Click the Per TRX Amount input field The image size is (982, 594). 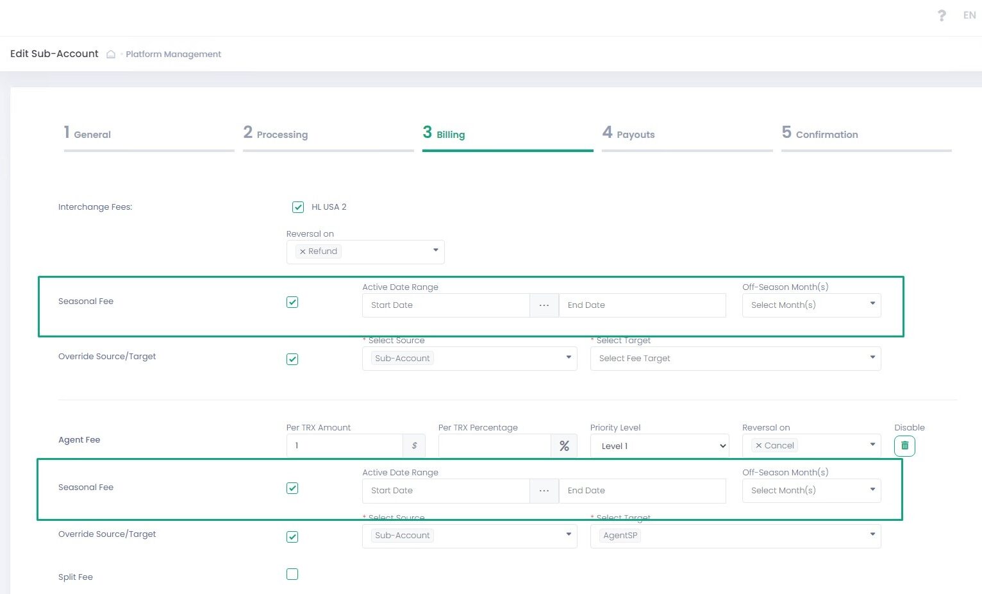pyautogui.click(x=344, y=446)
